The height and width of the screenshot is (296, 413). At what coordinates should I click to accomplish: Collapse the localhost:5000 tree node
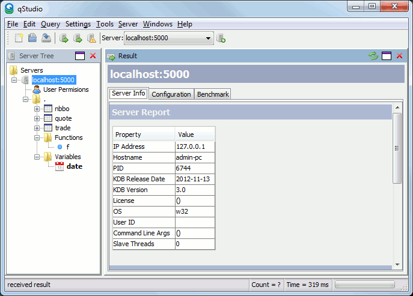[14, 80]
